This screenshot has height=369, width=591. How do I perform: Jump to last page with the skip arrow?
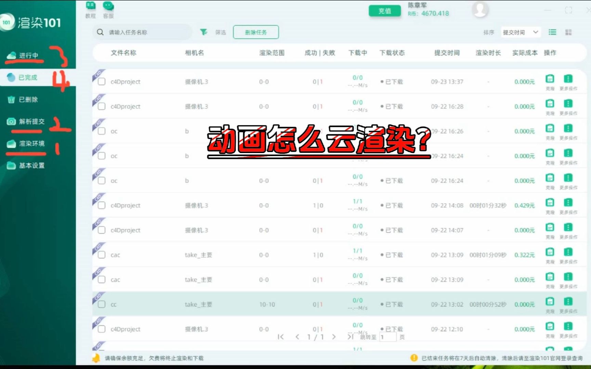tap(351, 337)
